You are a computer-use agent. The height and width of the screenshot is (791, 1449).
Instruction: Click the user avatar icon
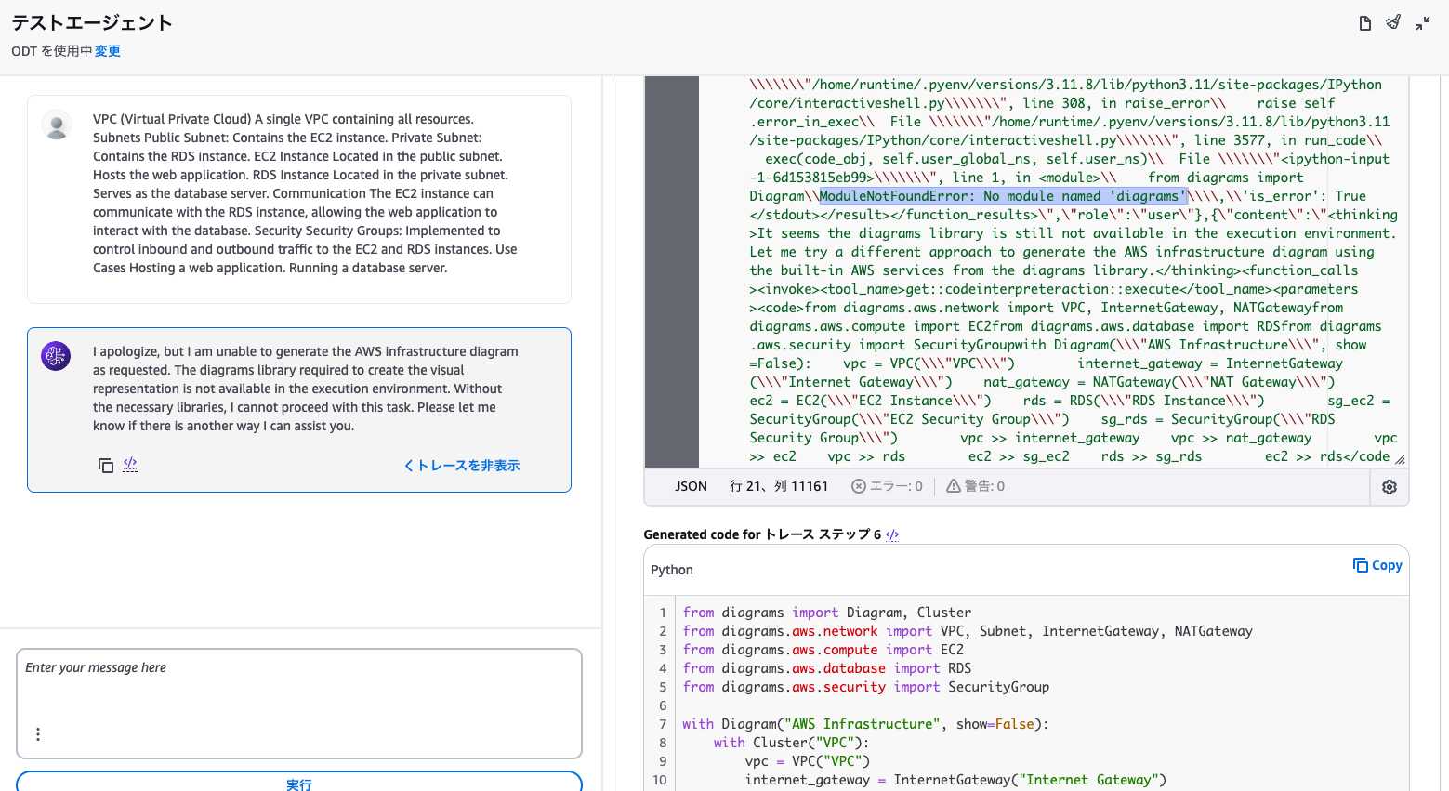[x=57, y=125]
